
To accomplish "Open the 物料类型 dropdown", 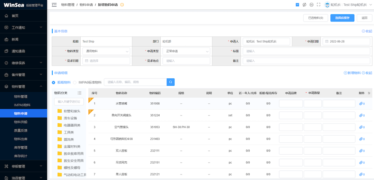I will click(x=106, y=51).
